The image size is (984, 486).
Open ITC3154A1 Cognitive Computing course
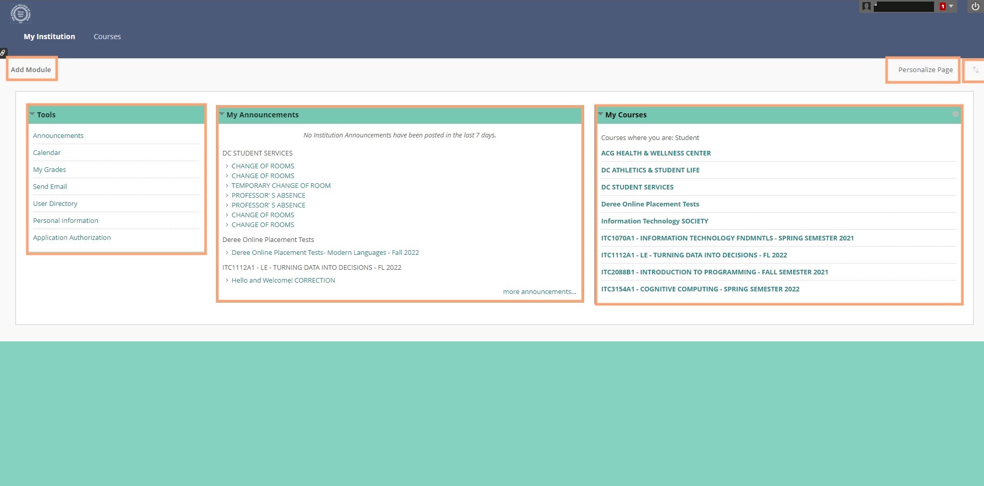(x=700, y=289)
